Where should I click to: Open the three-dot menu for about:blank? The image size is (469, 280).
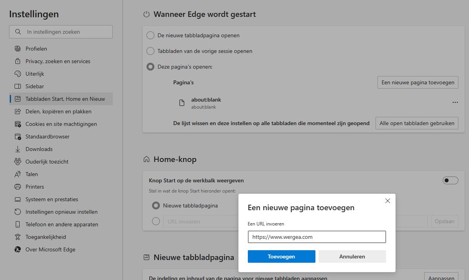tap(455, 102)
